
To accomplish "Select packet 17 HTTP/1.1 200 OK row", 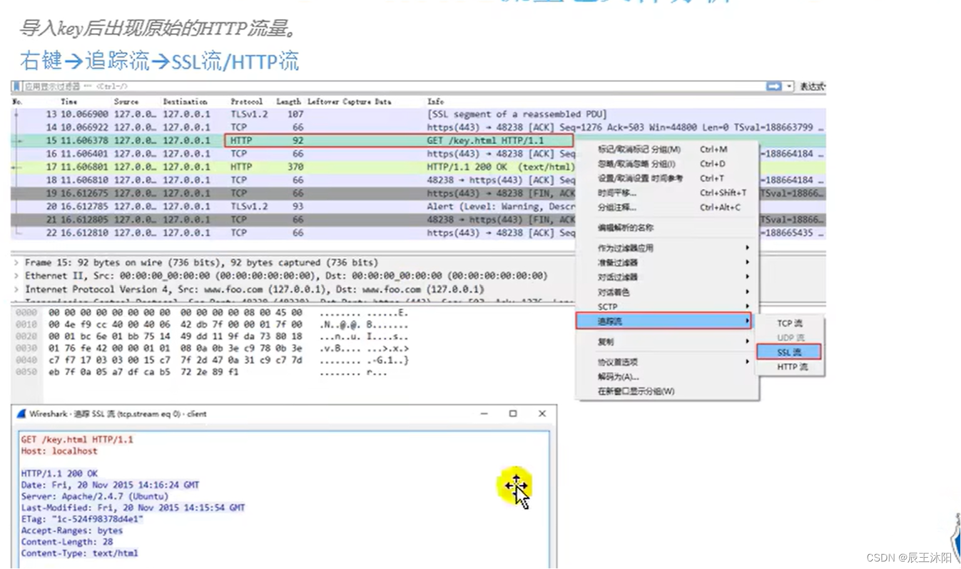I will click(293, 167).
